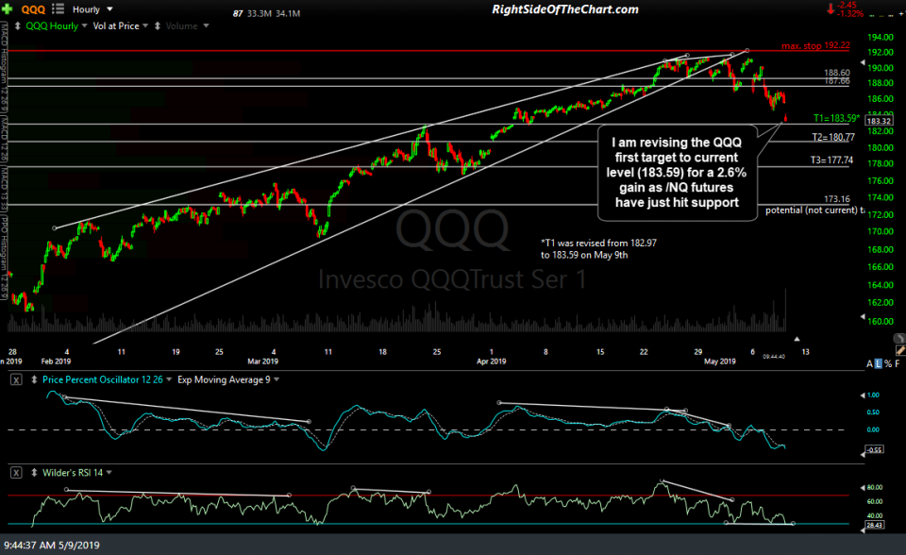Click the green plus add-chart icon
The height and width of the screenshot is (555, 906).
tap(9, 8)
